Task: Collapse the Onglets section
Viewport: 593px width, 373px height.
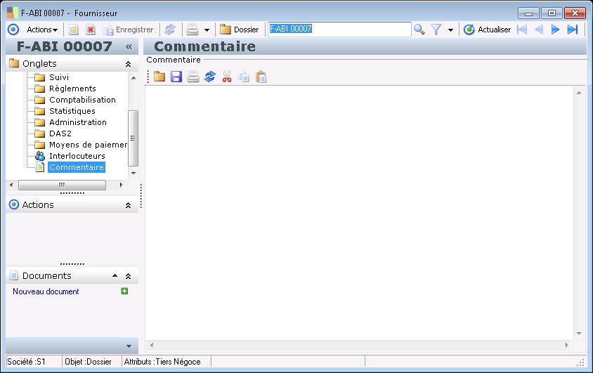Action: coord(128,64)
